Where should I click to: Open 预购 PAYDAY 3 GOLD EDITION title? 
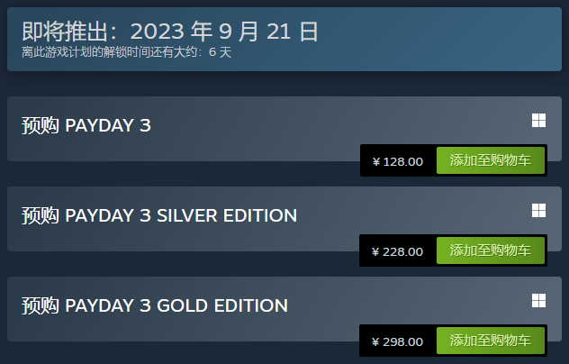(x=155, y=305)
